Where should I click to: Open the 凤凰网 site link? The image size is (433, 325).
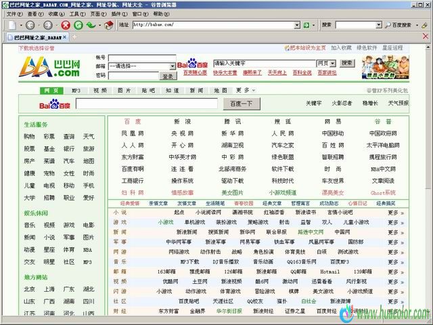133,133
